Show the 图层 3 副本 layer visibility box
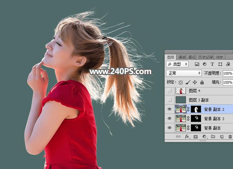This screenshot has width=233, height=169. pyautogui.click(x=170, y=100)
